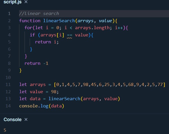This screenshot has height=134, width=169.
Task: Click 'return i;' on line 5
Action: click(x=47, y=42)
